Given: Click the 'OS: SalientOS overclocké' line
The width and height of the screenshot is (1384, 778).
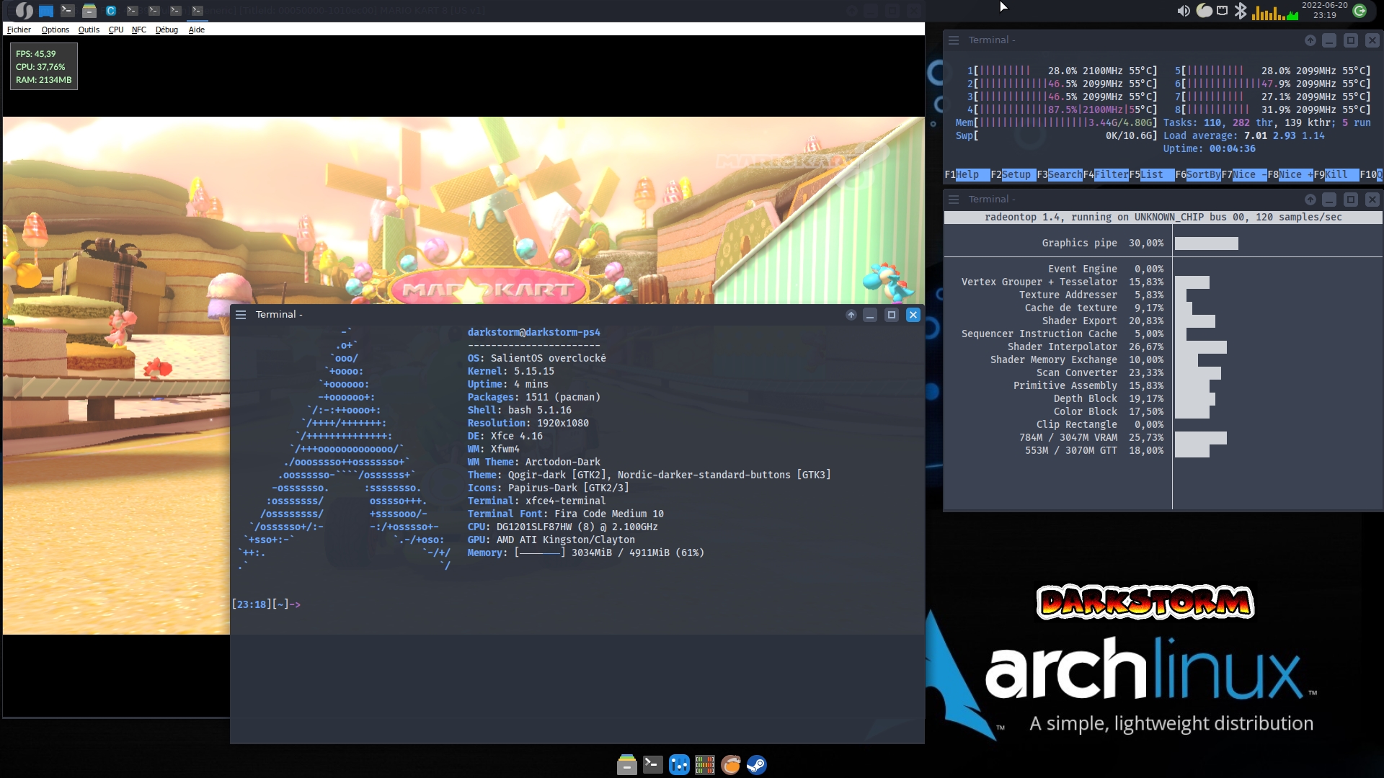Looking at the screenshot, I should (537, 358).
